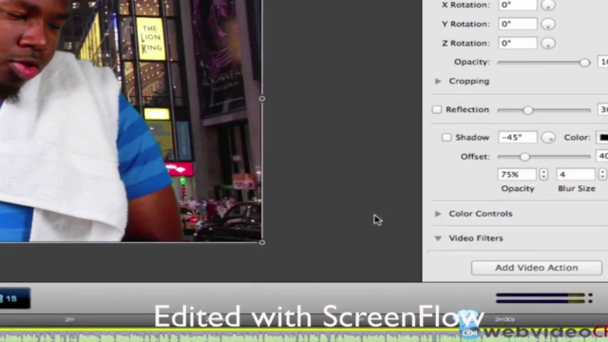Click the shadow Opacity stepper arrows
This screenshot has width=608, height=342.
(543, 175)
